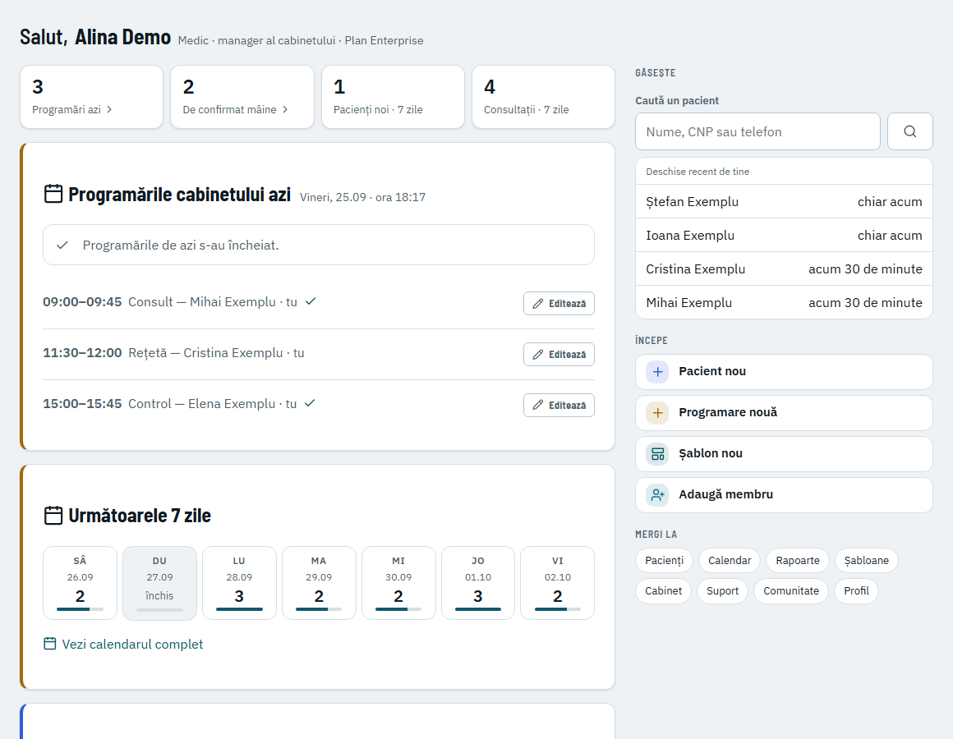Screen dimensions: 953x739
Task: Select Monday 28.09 day card
Action: 239,583
